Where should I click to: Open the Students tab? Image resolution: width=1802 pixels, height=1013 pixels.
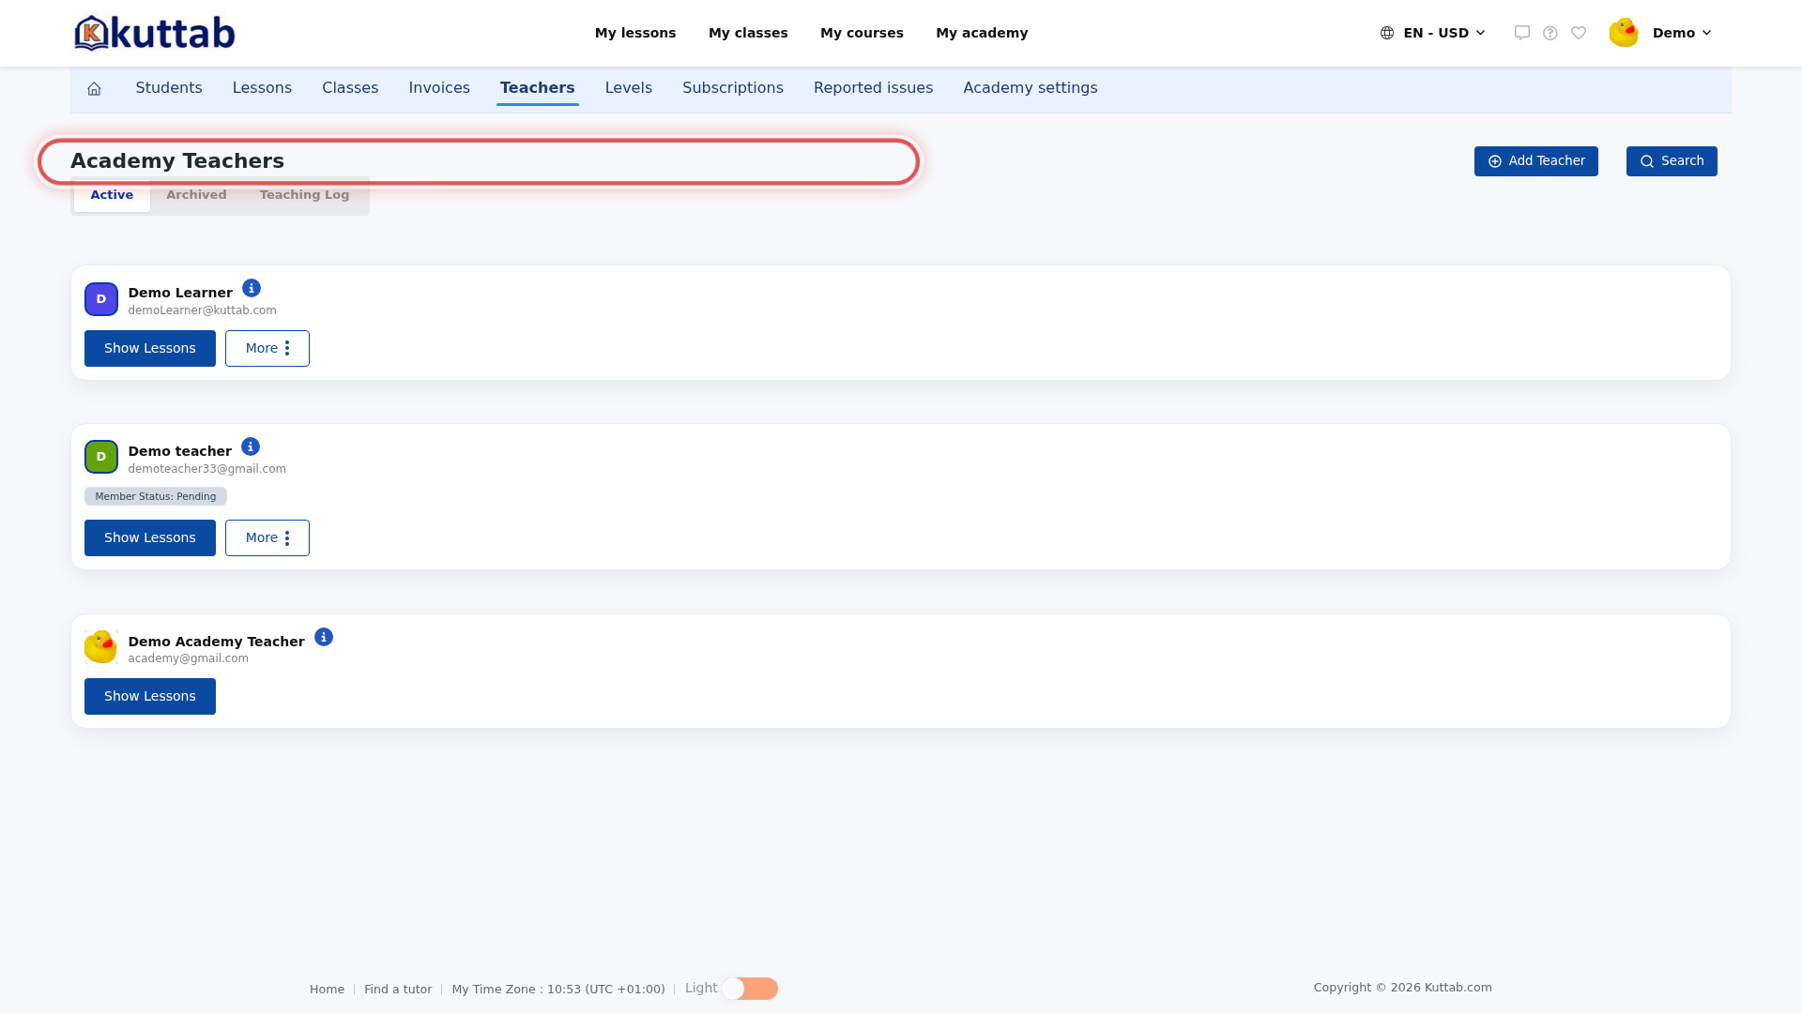pos(169,88)
